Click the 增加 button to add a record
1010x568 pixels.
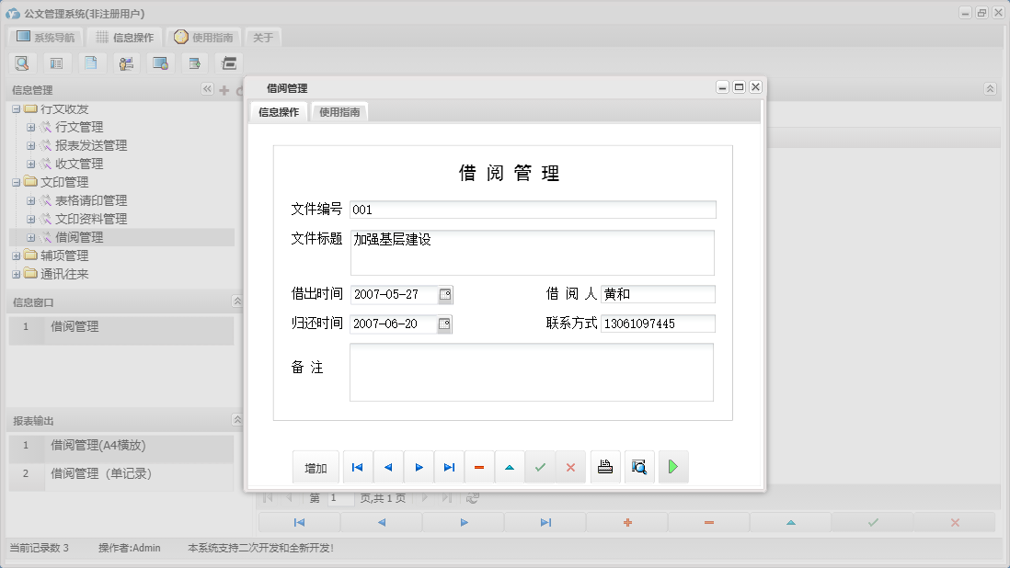(316, 467)
